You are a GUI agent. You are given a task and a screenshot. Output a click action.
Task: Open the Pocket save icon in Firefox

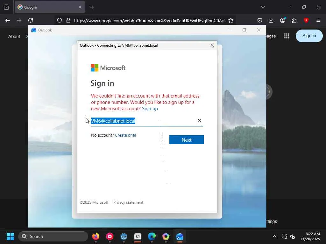pyautogui.click(x=260, y=20)
